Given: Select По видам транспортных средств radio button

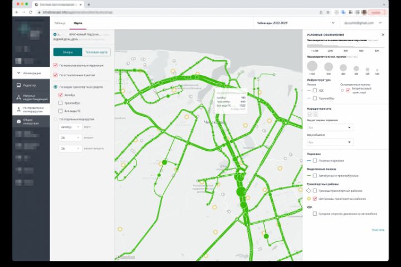Looking at the screenshot, I should 55,87.
